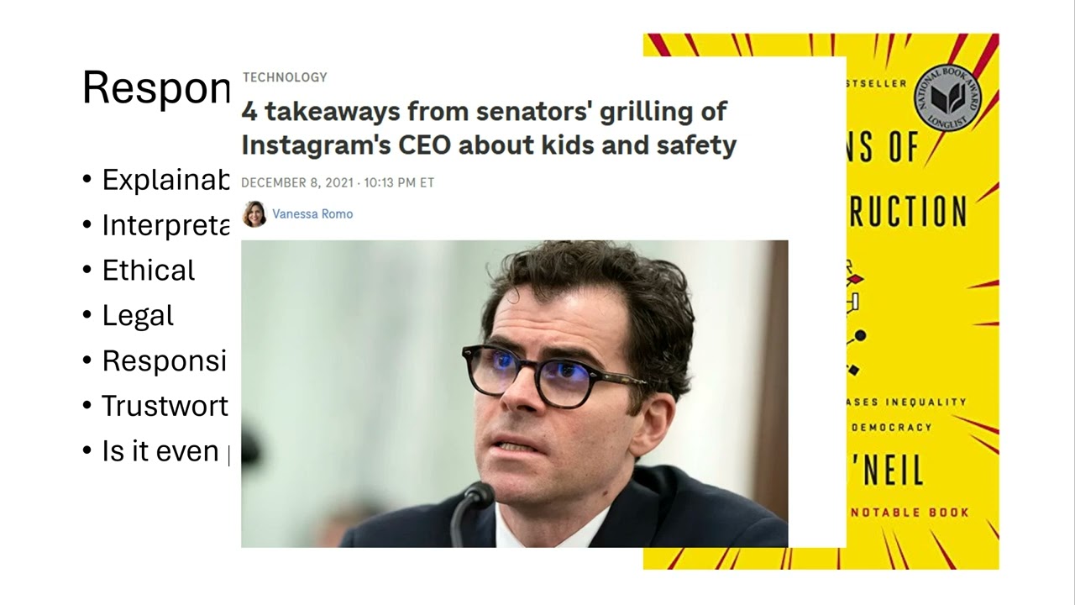This screenshot has height=605, width=1075.
Task: Click the senators' grilling article headline
Action: (x=489, y=128)
